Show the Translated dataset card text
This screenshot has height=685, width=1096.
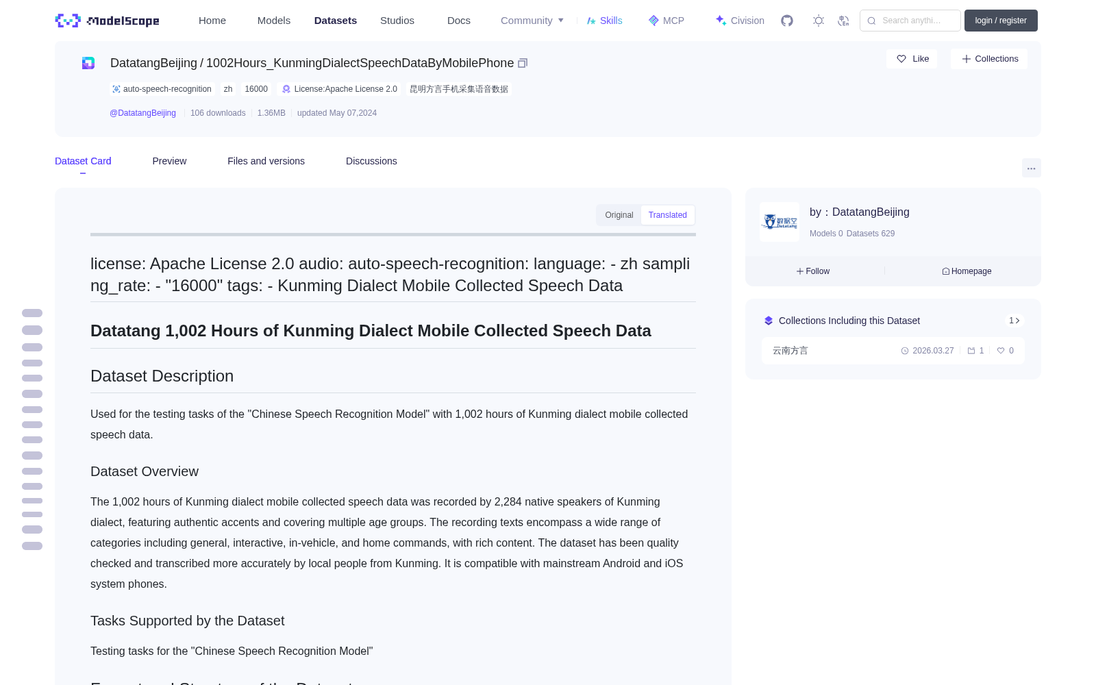(668, 215)
